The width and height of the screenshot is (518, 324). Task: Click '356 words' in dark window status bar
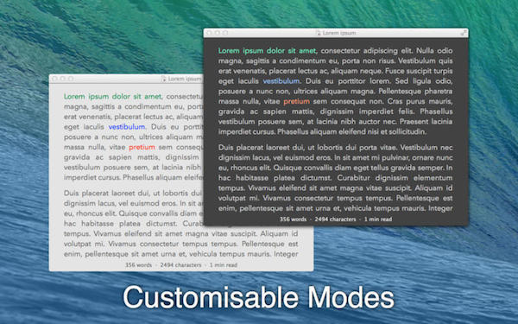coord(293,219)
